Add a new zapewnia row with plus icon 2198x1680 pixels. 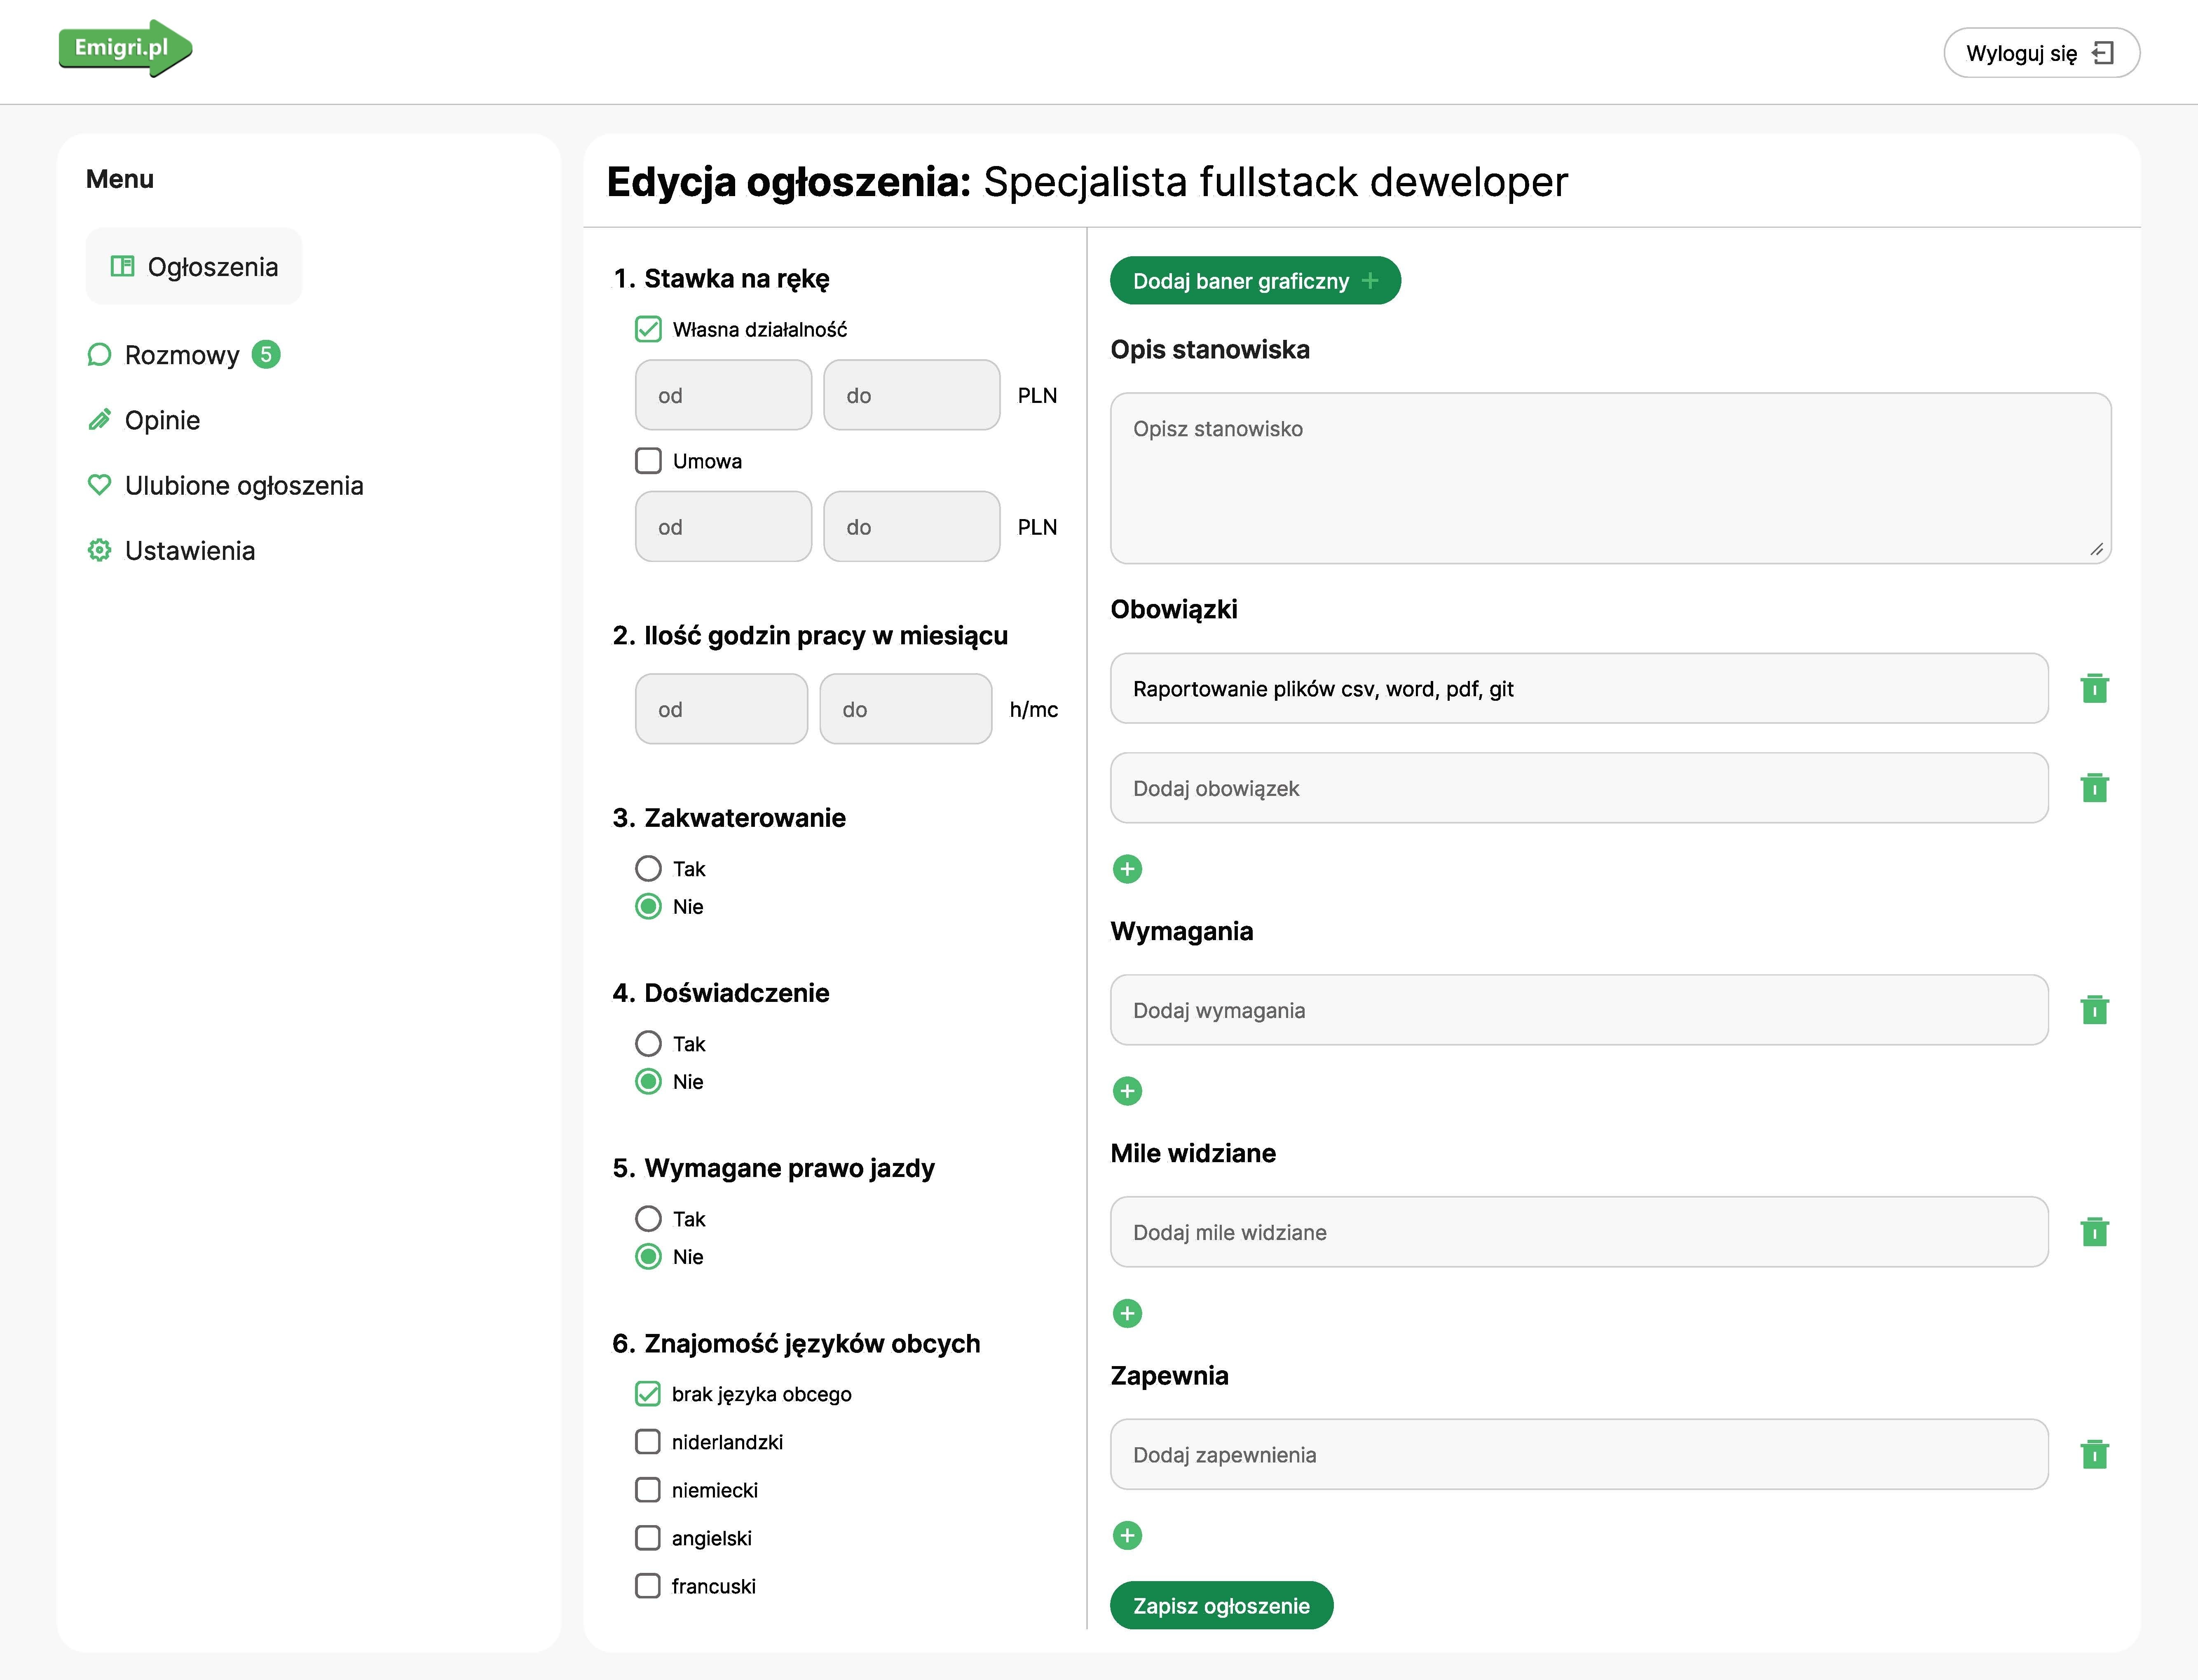[1127, 1535]
